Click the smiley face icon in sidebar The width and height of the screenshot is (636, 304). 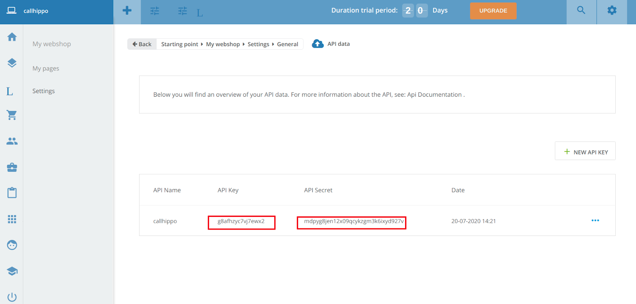tap(12, 245)
